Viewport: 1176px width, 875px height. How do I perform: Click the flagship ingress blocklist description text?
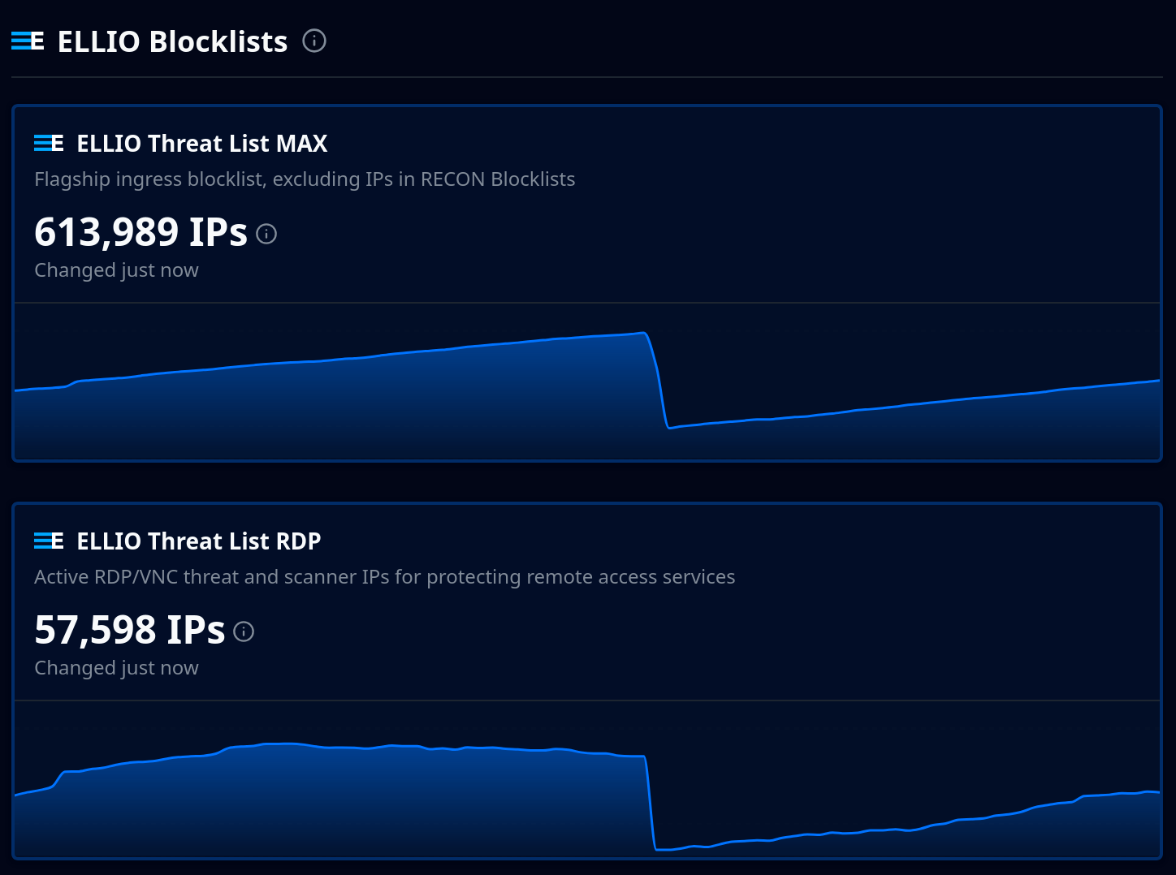point(305,179)
